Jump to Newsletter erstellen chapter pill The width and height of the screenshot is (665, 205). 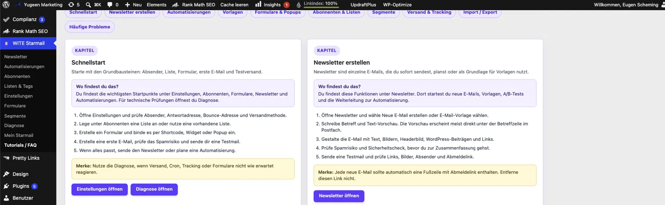point(132,12)
